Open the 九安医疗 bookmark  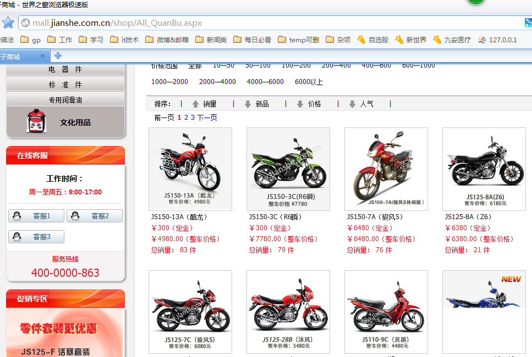(452, 40)
